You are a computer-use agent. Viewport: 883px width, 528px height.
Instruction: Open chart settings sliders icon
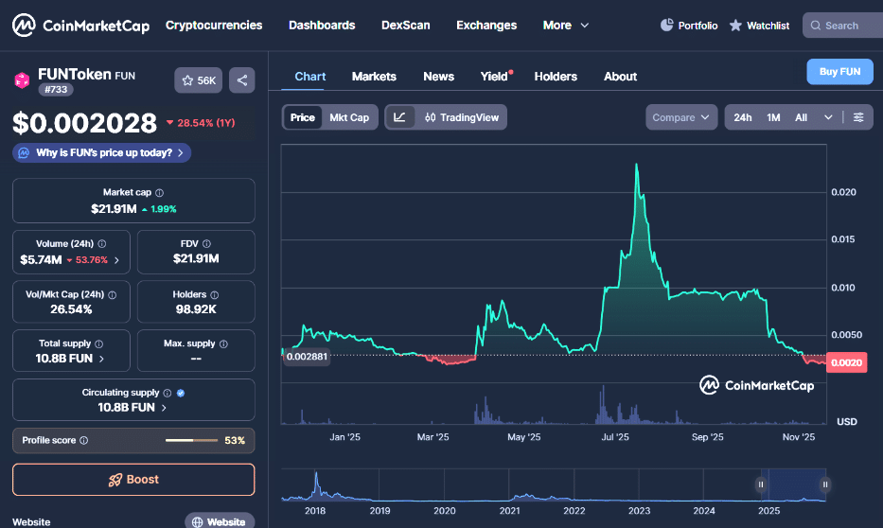click(858, 117)
